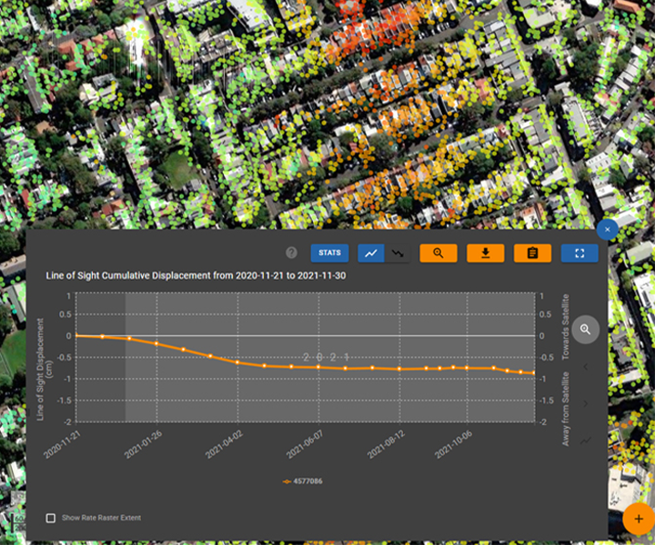Click the STATS button
The image size is (655, 545).
[329, 253]
